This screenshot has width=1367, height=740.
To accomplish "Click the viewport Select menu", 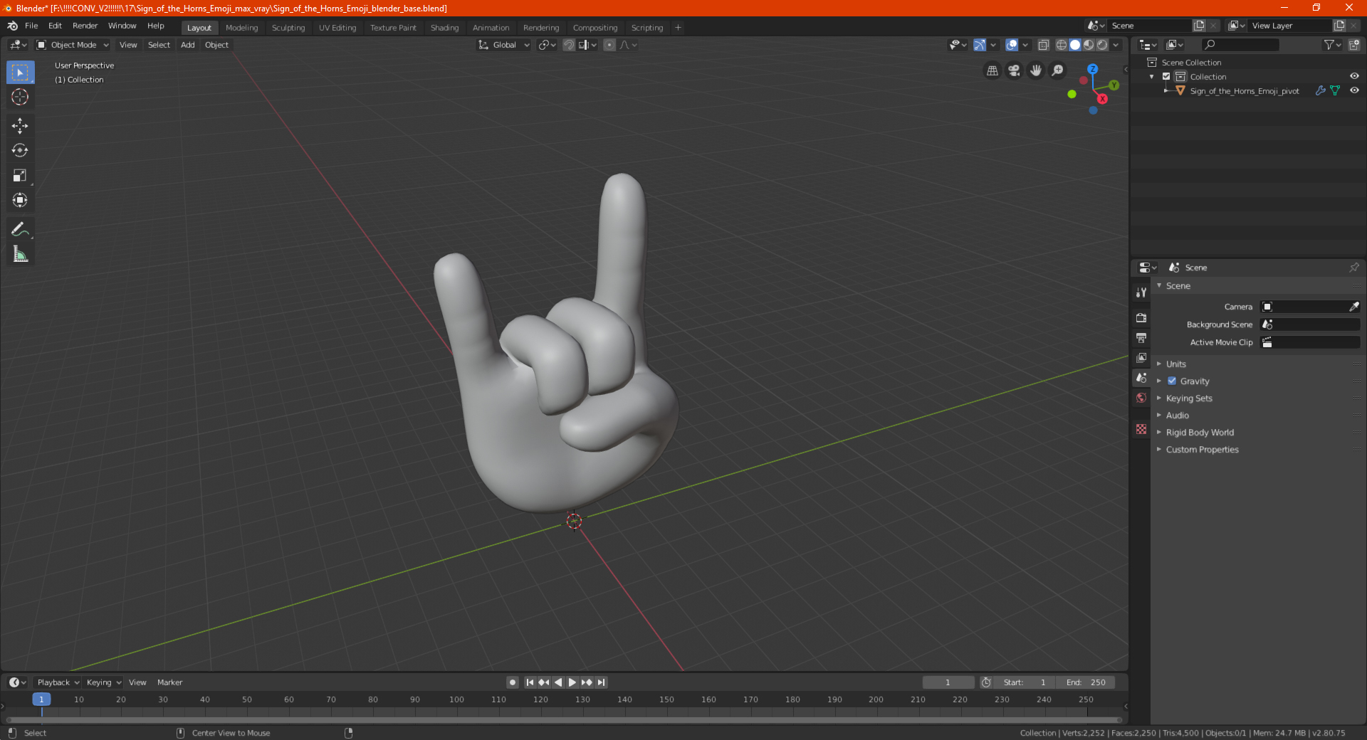I will coord(159,45).
